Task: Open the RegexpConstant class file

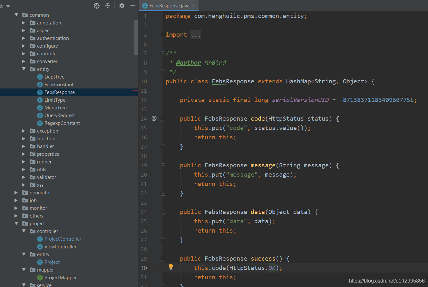Action: (62, 123)
